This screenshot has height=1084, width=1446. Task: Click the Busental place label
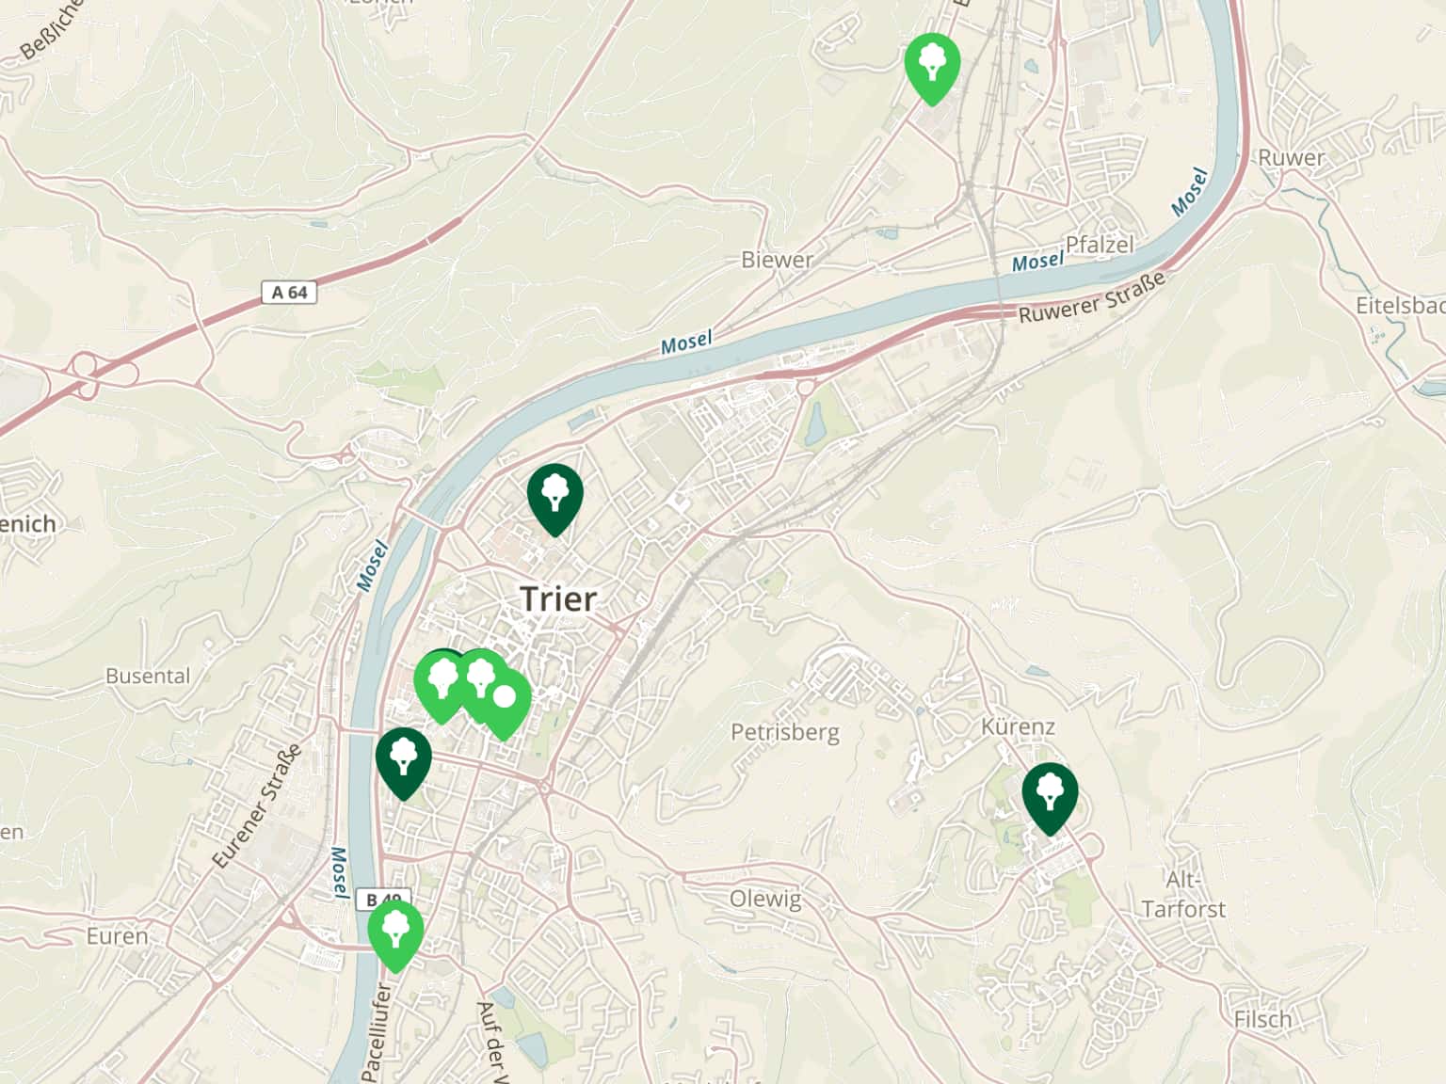[x=148, y=676]
